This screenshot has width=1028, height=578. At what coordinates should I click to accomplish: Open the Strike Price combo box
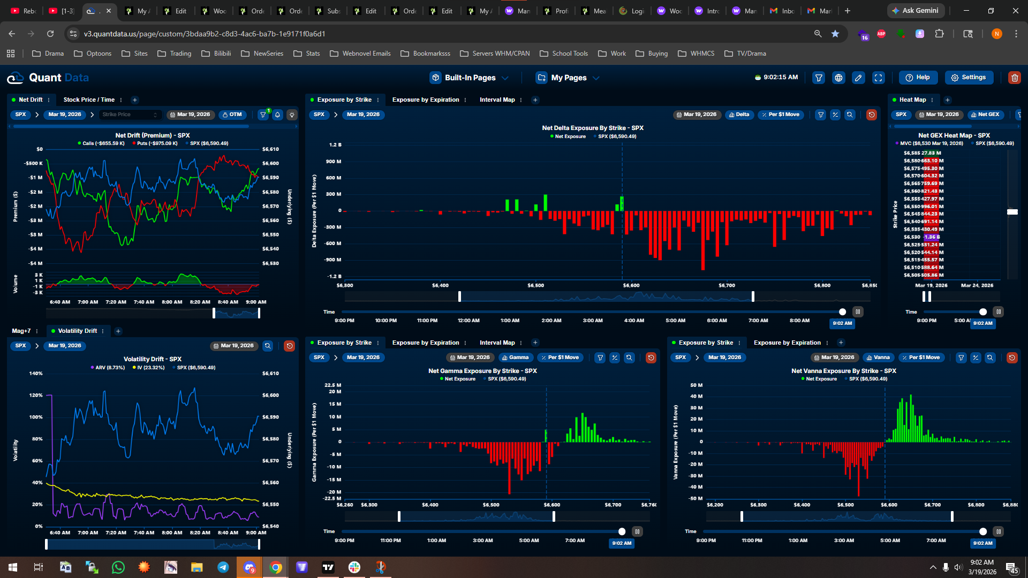[x=130, y=115]
